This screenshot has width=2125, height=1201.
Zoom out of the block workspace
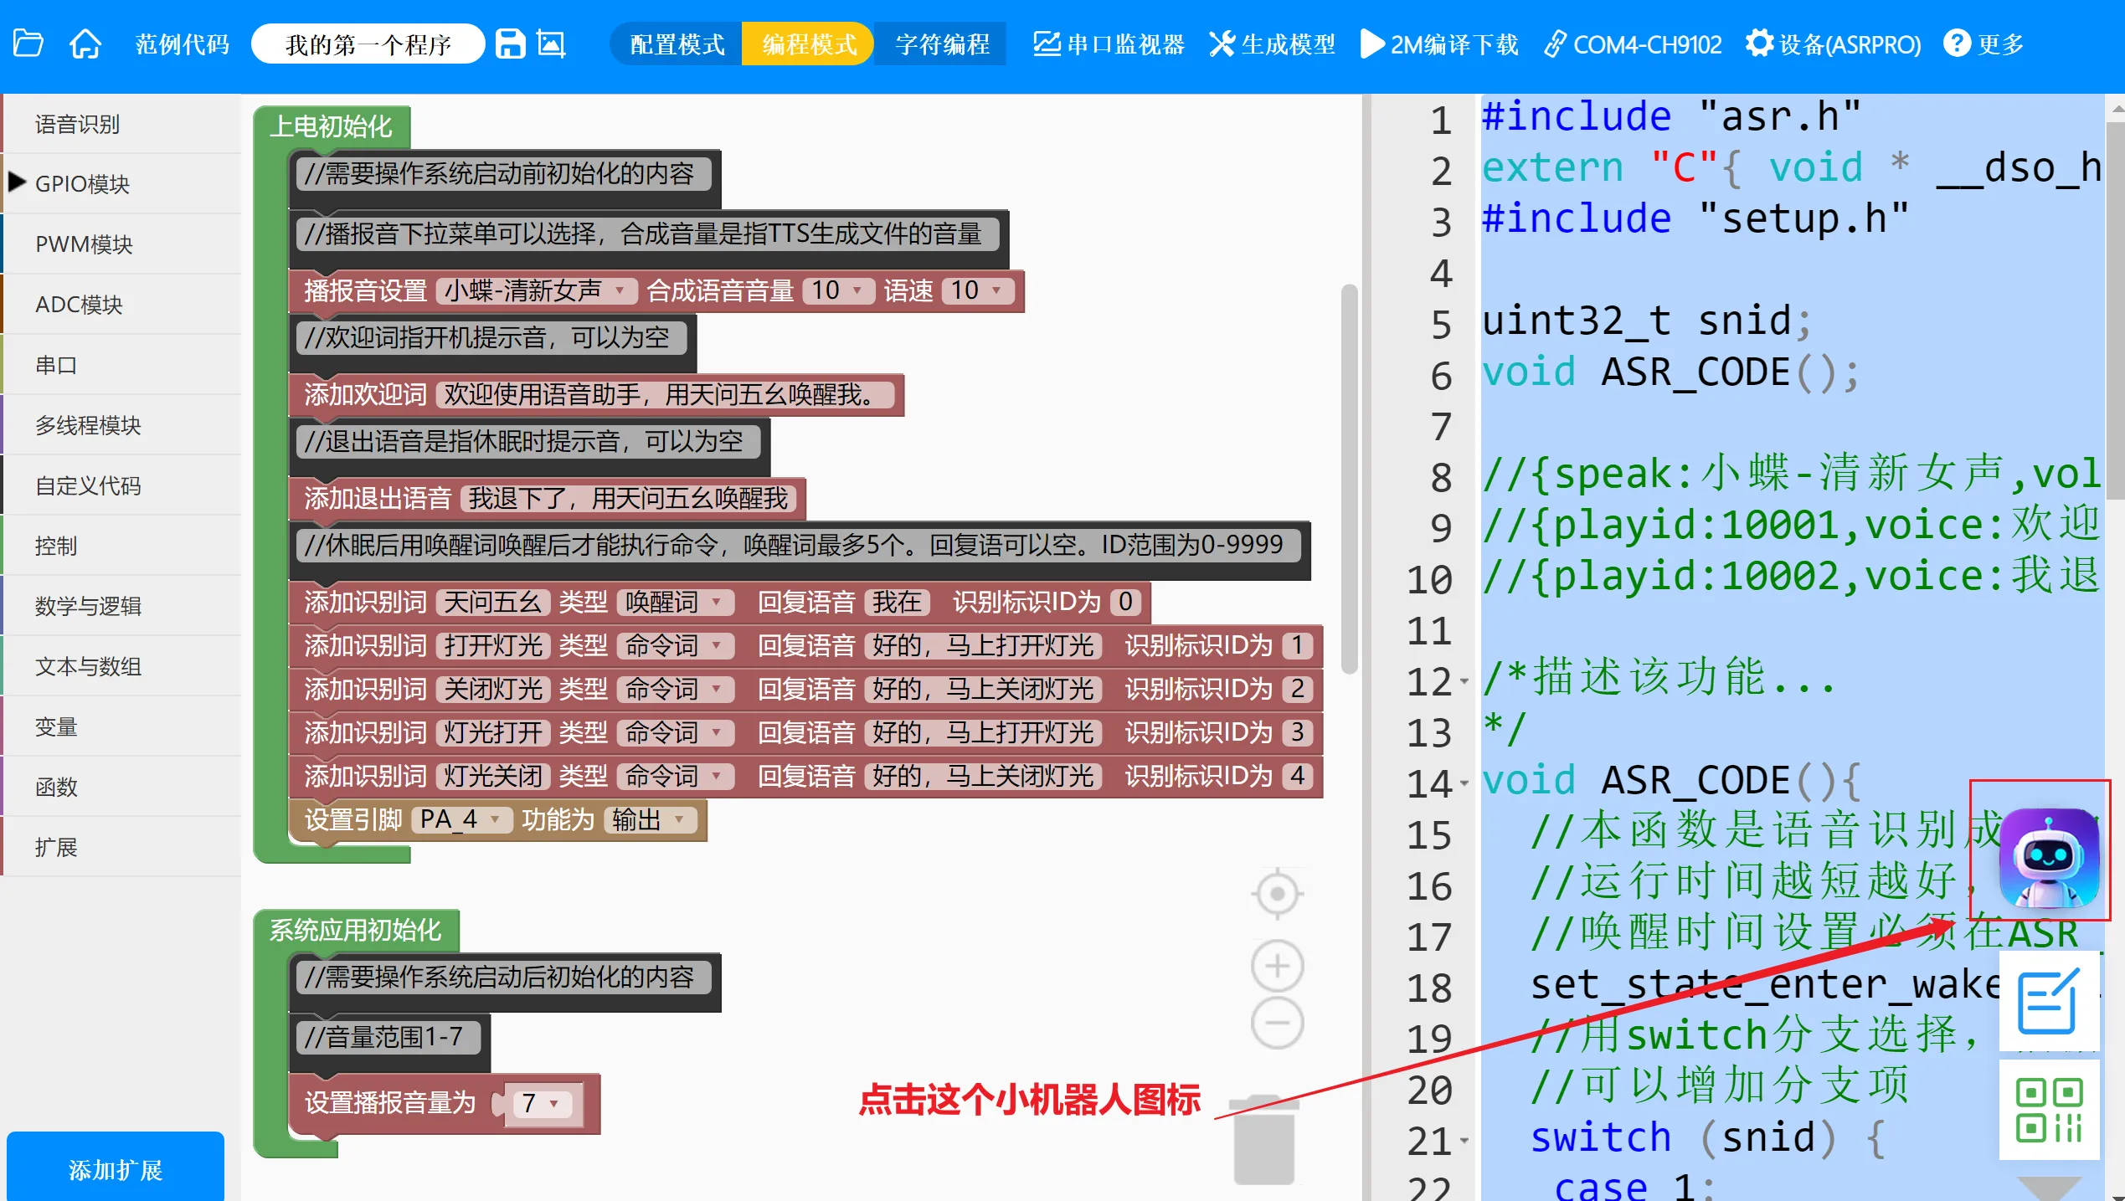click(1277, 1023)
